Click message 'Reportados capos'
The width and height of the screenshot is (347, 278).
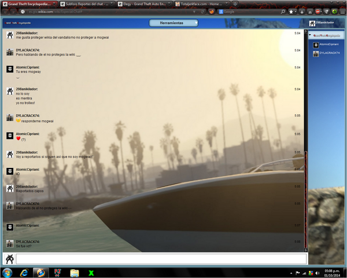[x=29, y=191]
